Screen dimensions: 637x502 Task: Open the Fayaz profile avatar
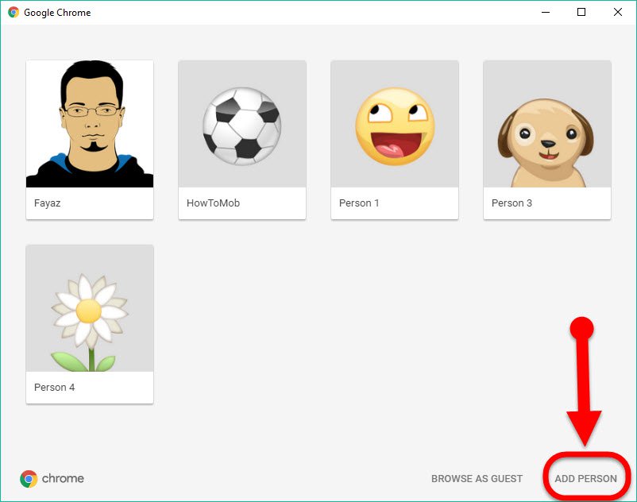[90, 124]
